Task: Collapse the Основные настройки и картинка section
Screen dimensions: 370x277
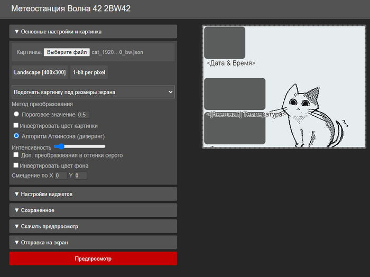Action: tap(92, 32)
